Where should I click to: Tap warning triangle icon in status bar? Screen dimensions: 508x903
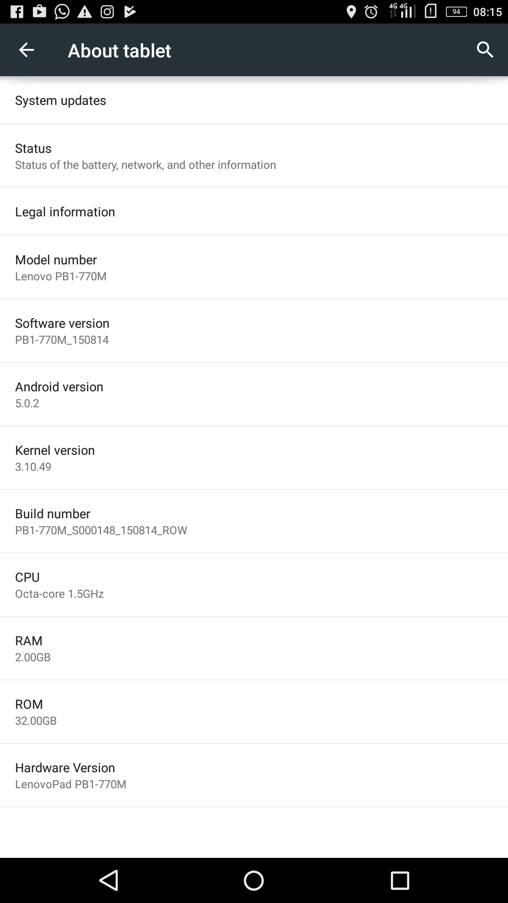(x=85, y=12)
